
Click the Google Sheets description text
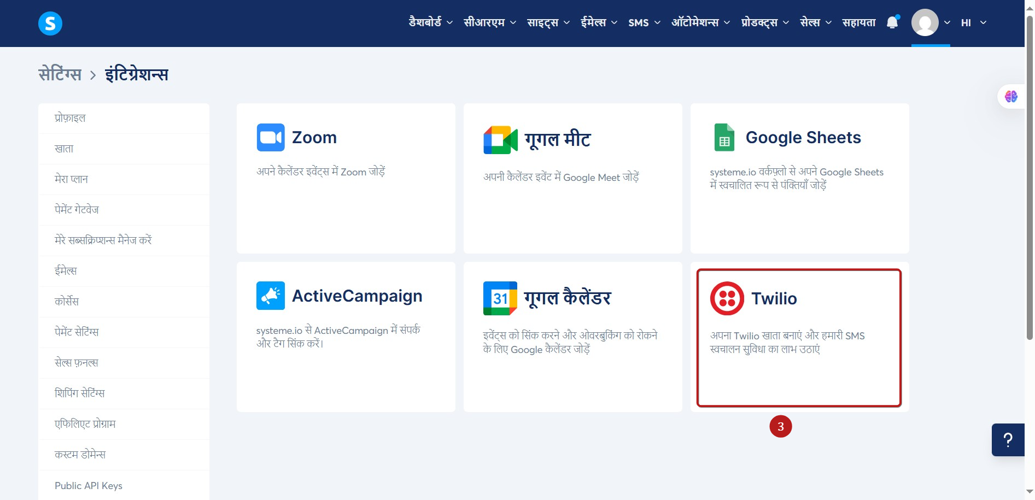[x=797, y=178]
